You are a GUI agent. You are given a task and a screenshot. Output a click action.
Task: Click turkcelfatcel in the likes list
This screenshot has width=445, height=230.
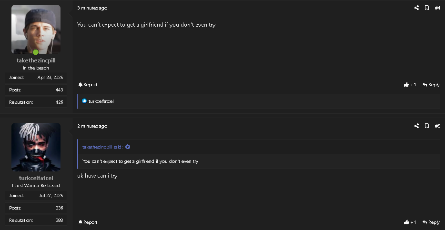pos(101,101)
